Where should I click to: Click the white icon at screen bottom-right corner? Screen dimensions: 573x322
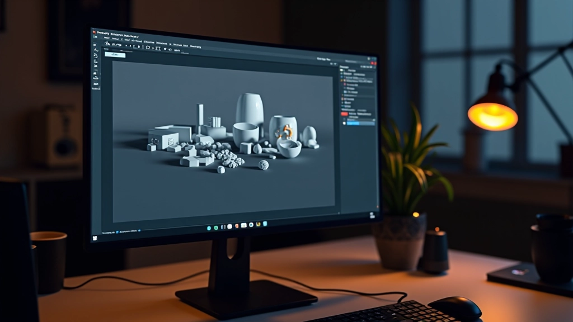[x=372, y=215]
